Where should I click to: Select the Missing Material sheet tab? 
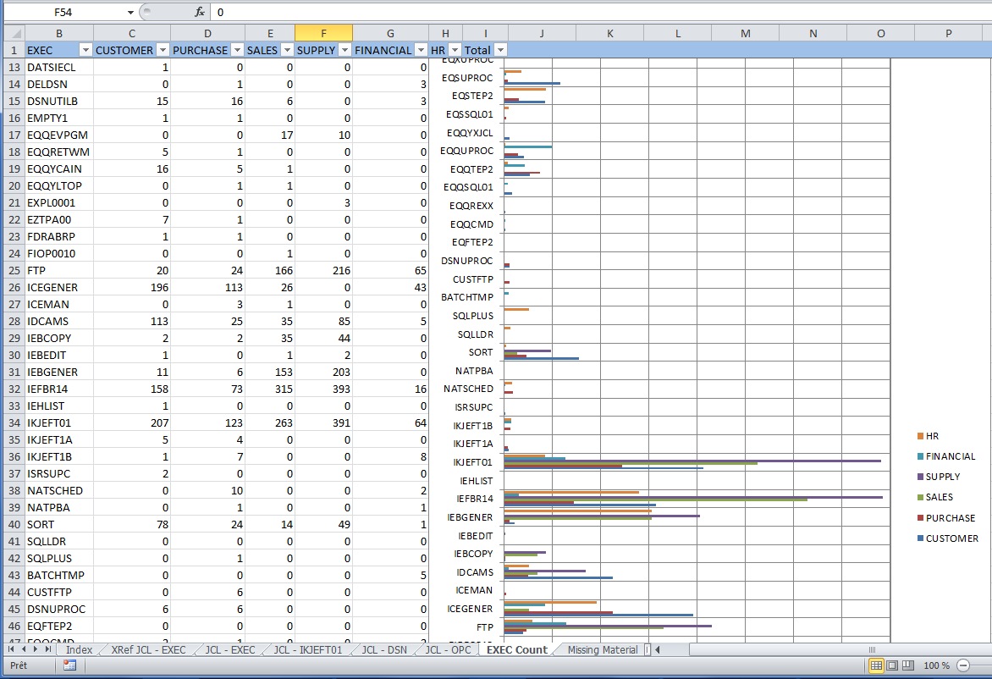[x=603, y=649]
